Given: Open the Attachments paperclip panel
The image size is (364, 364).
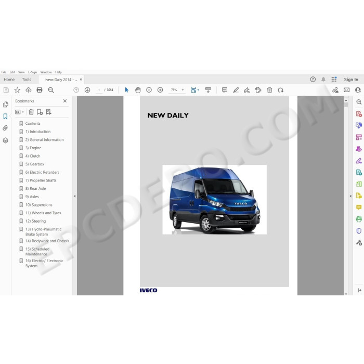Looking at the screenshot, I should 5,128.
